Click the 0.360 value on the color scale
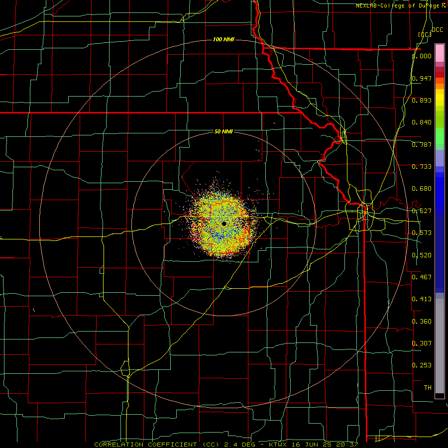The width and height of the screenshot is (448, 448). tap(422, 322)
